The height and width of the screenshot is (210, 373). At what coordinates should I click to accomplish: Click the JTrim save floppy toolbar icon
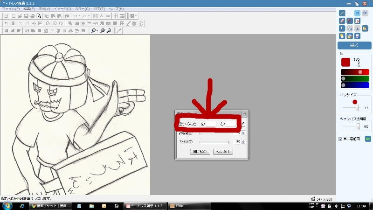pos(26,16)
